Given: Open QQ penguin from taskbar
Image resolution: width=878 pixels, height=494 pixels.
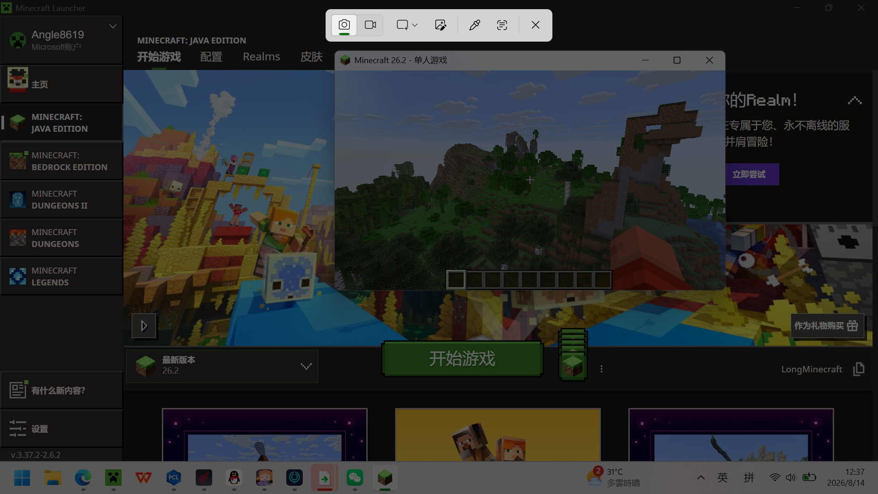Looking at the screenshot, I should [234, 478].
